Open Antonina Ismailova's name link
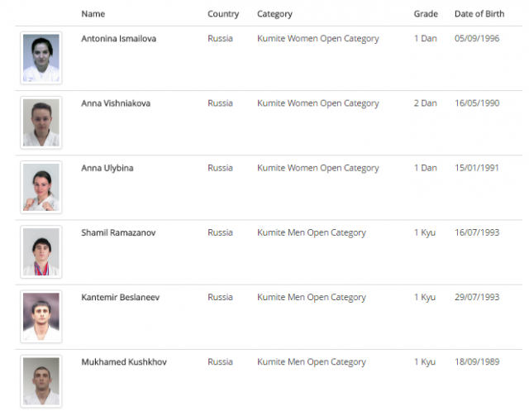Screen dimensions: 529x416 pos(118,39)
